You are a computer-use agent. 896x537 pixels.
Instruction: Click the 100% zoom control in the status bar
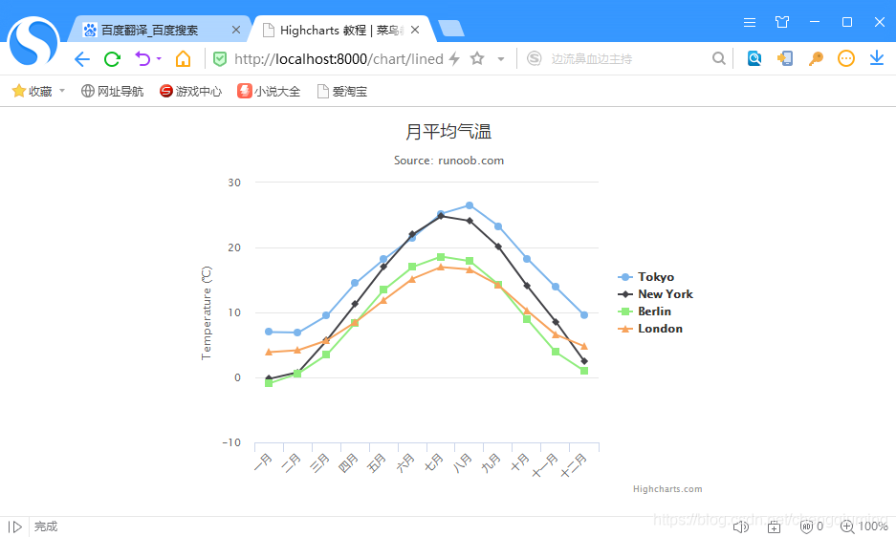click(864, 526)
